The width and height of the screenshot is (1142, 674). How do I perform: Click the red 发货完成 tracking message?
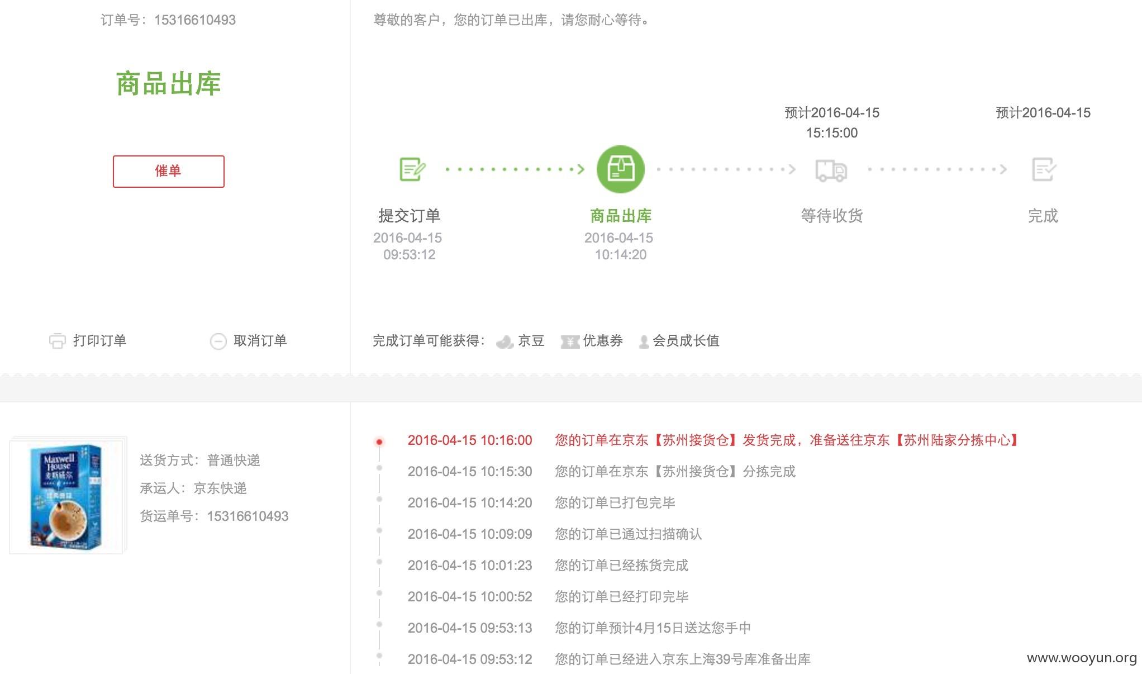(787, 440)
